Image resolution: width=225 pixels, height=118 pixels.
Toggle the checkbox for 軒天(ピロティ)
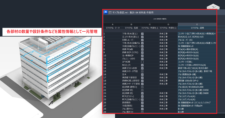(142, 96)
